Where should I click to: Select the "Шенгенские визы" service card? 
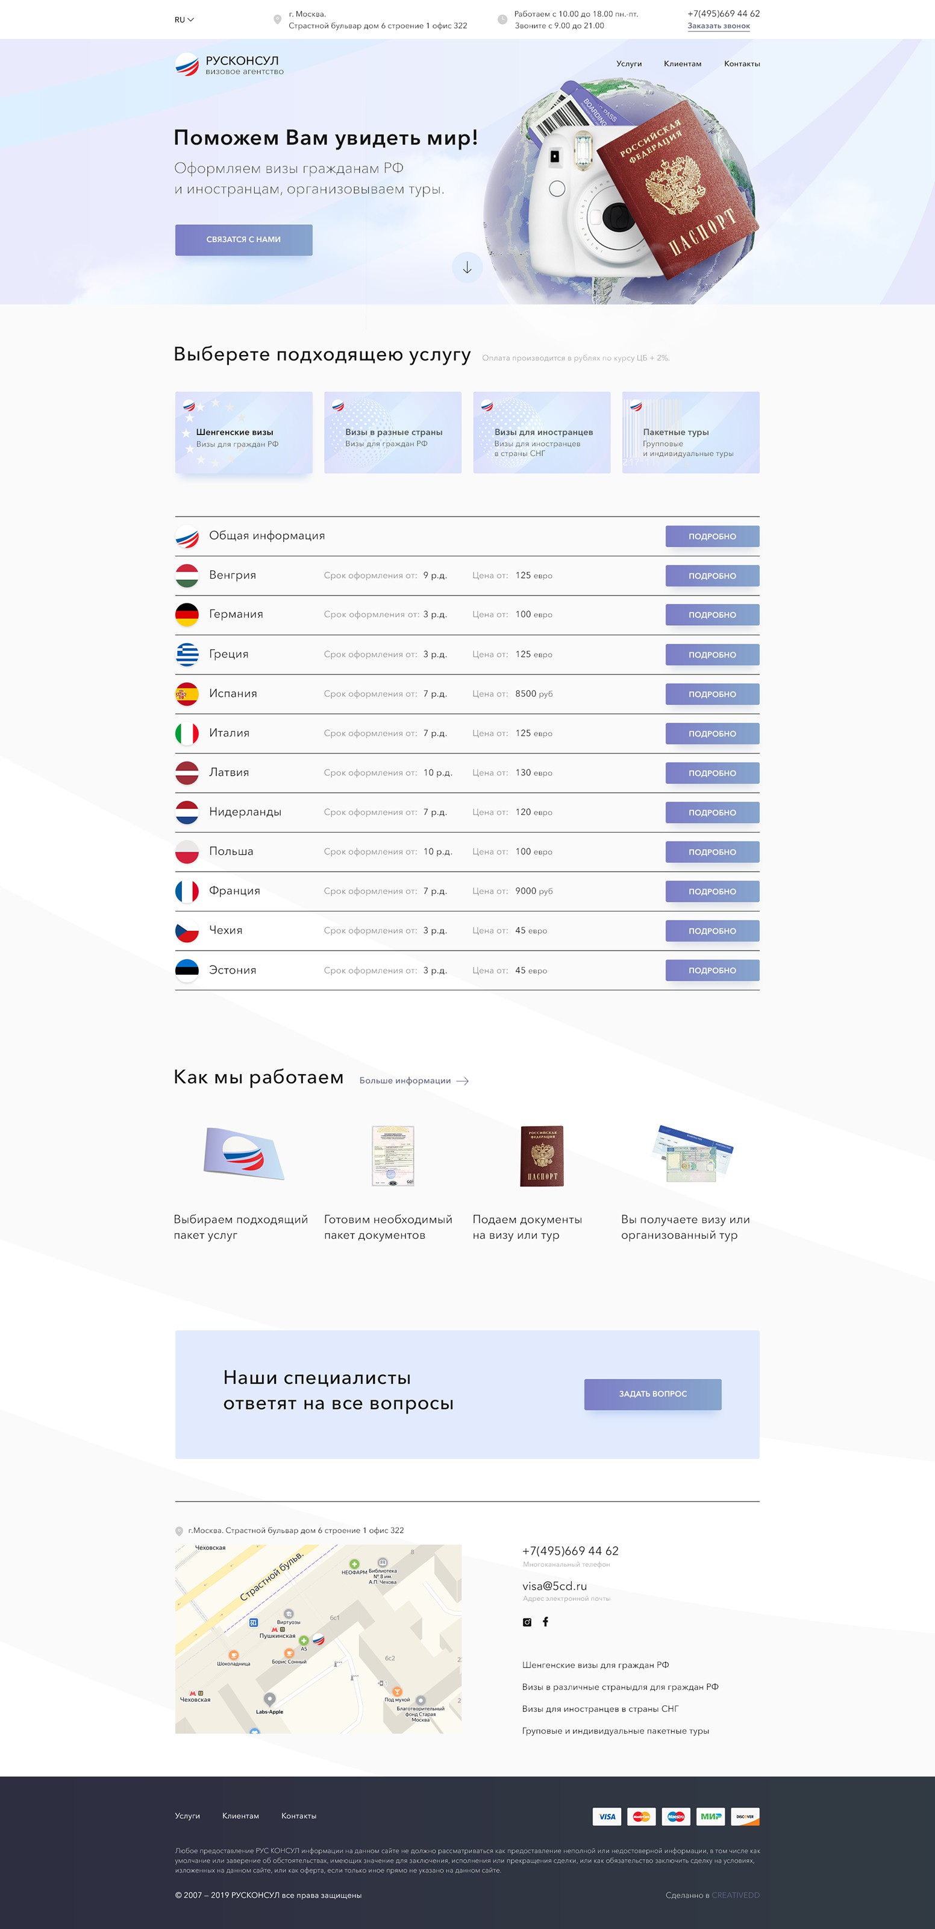[x=243, y=432]
